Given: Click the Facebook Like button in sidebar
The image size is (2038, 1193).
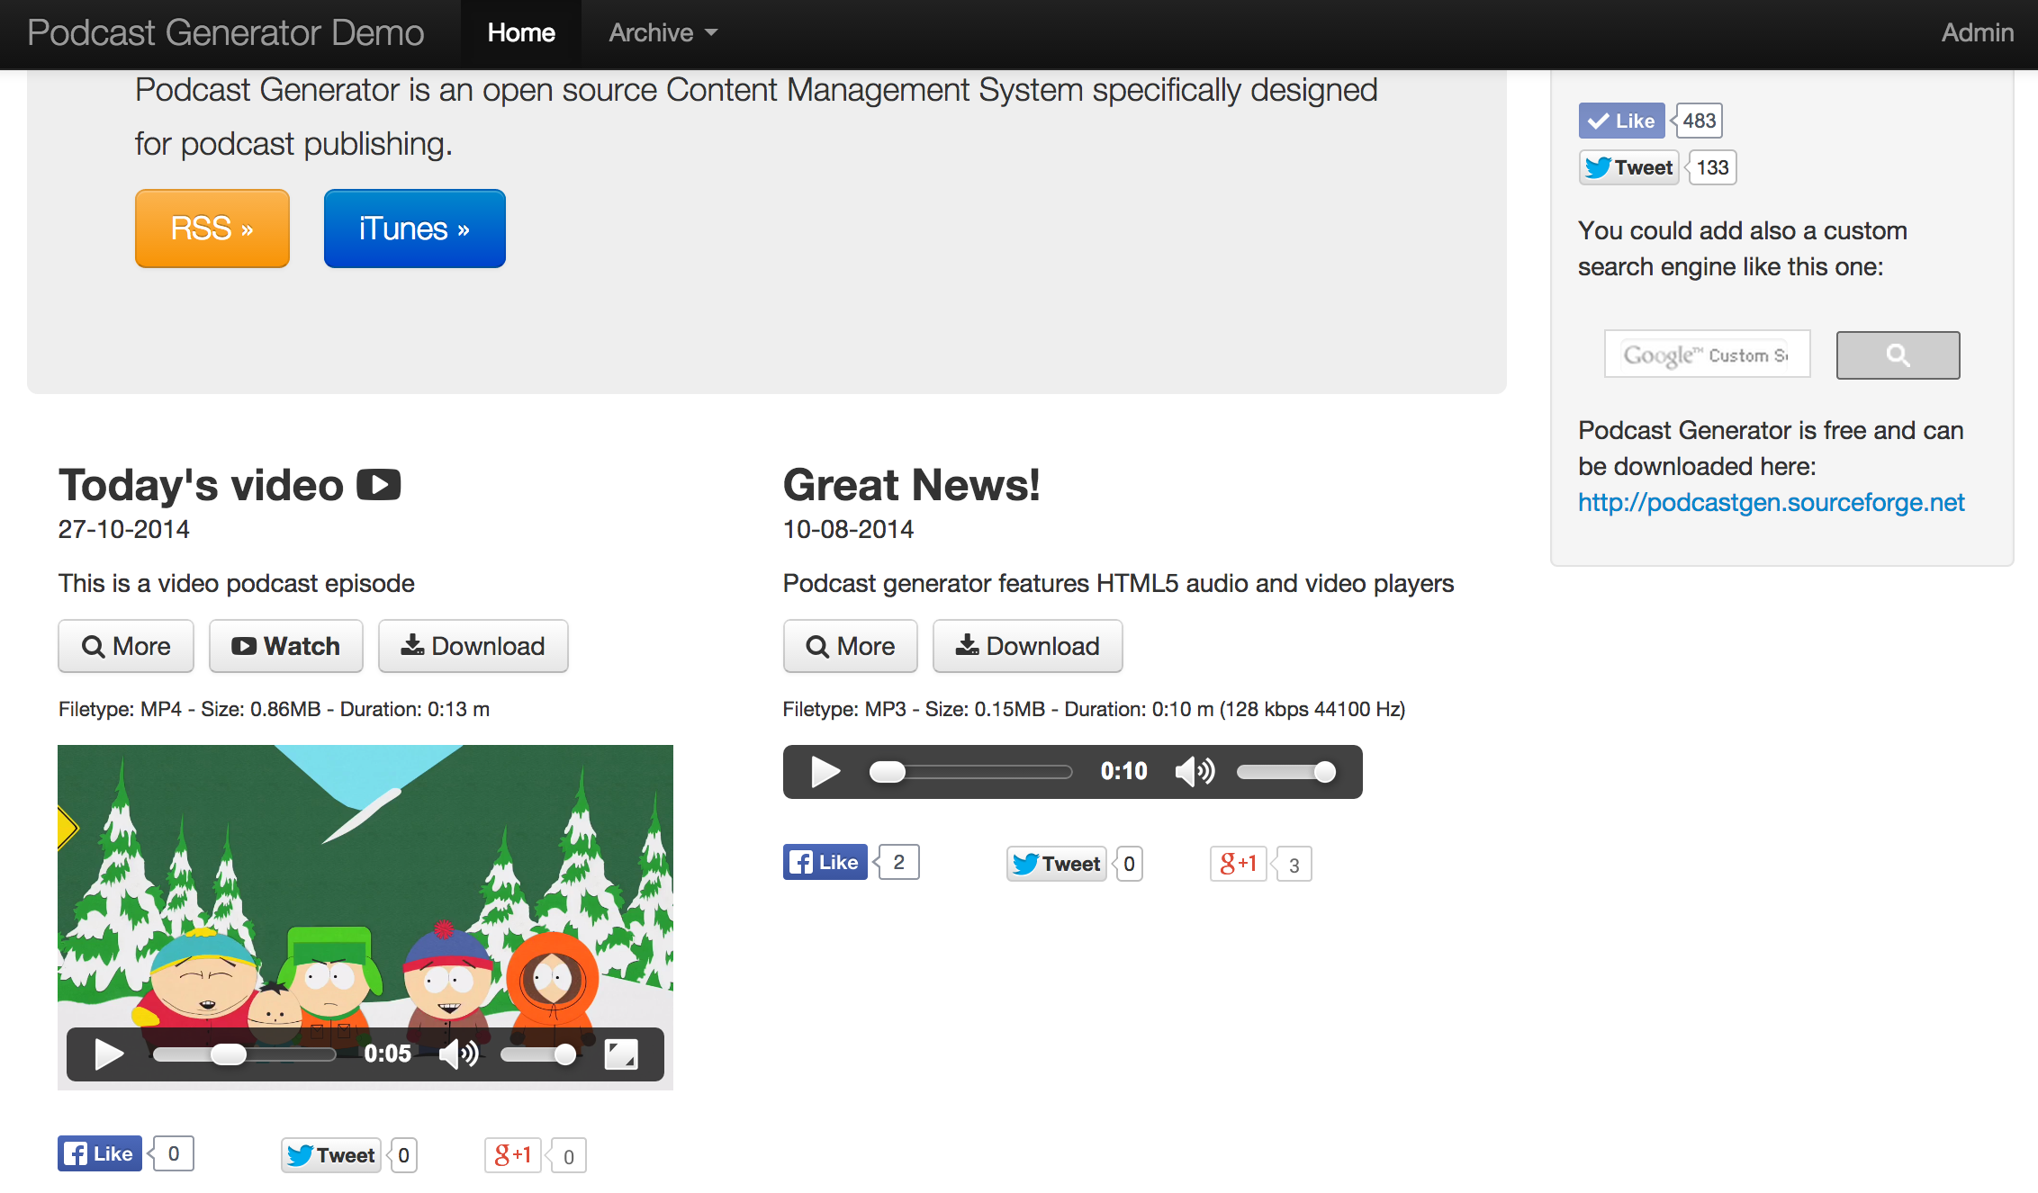Looking at the screenshot, I should tap(1619, 121).
